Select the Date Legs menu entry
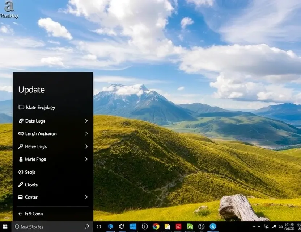This screenshot has height=232, width=301. coord(53,121)
